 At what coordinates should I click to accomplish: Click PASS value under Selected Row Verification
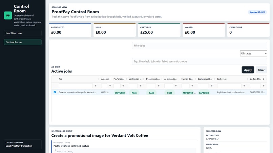click(209, 148)
